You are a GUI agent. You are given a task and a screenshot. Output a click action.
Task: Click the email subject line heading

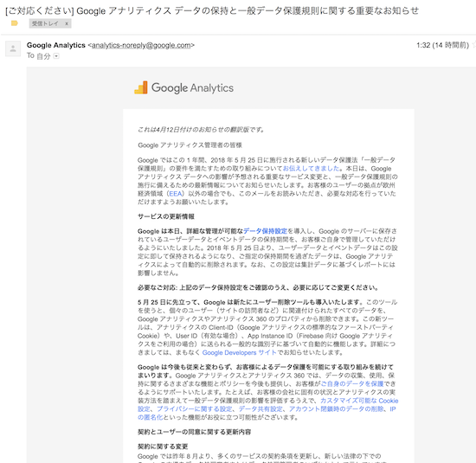212,11
